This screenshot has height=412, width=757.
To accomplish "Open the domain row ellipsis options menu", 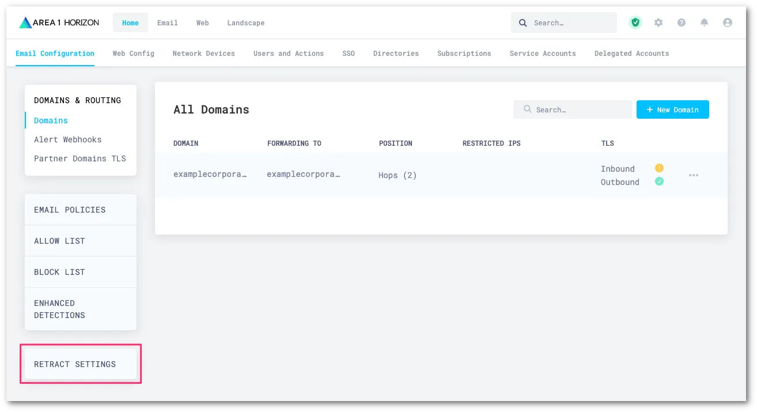I will tap(693, 175).
